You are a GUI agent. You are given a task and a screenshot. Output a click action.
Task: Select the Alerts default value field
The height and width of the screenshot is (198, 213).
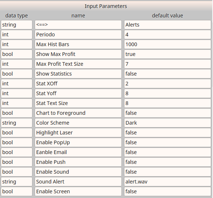167,25
